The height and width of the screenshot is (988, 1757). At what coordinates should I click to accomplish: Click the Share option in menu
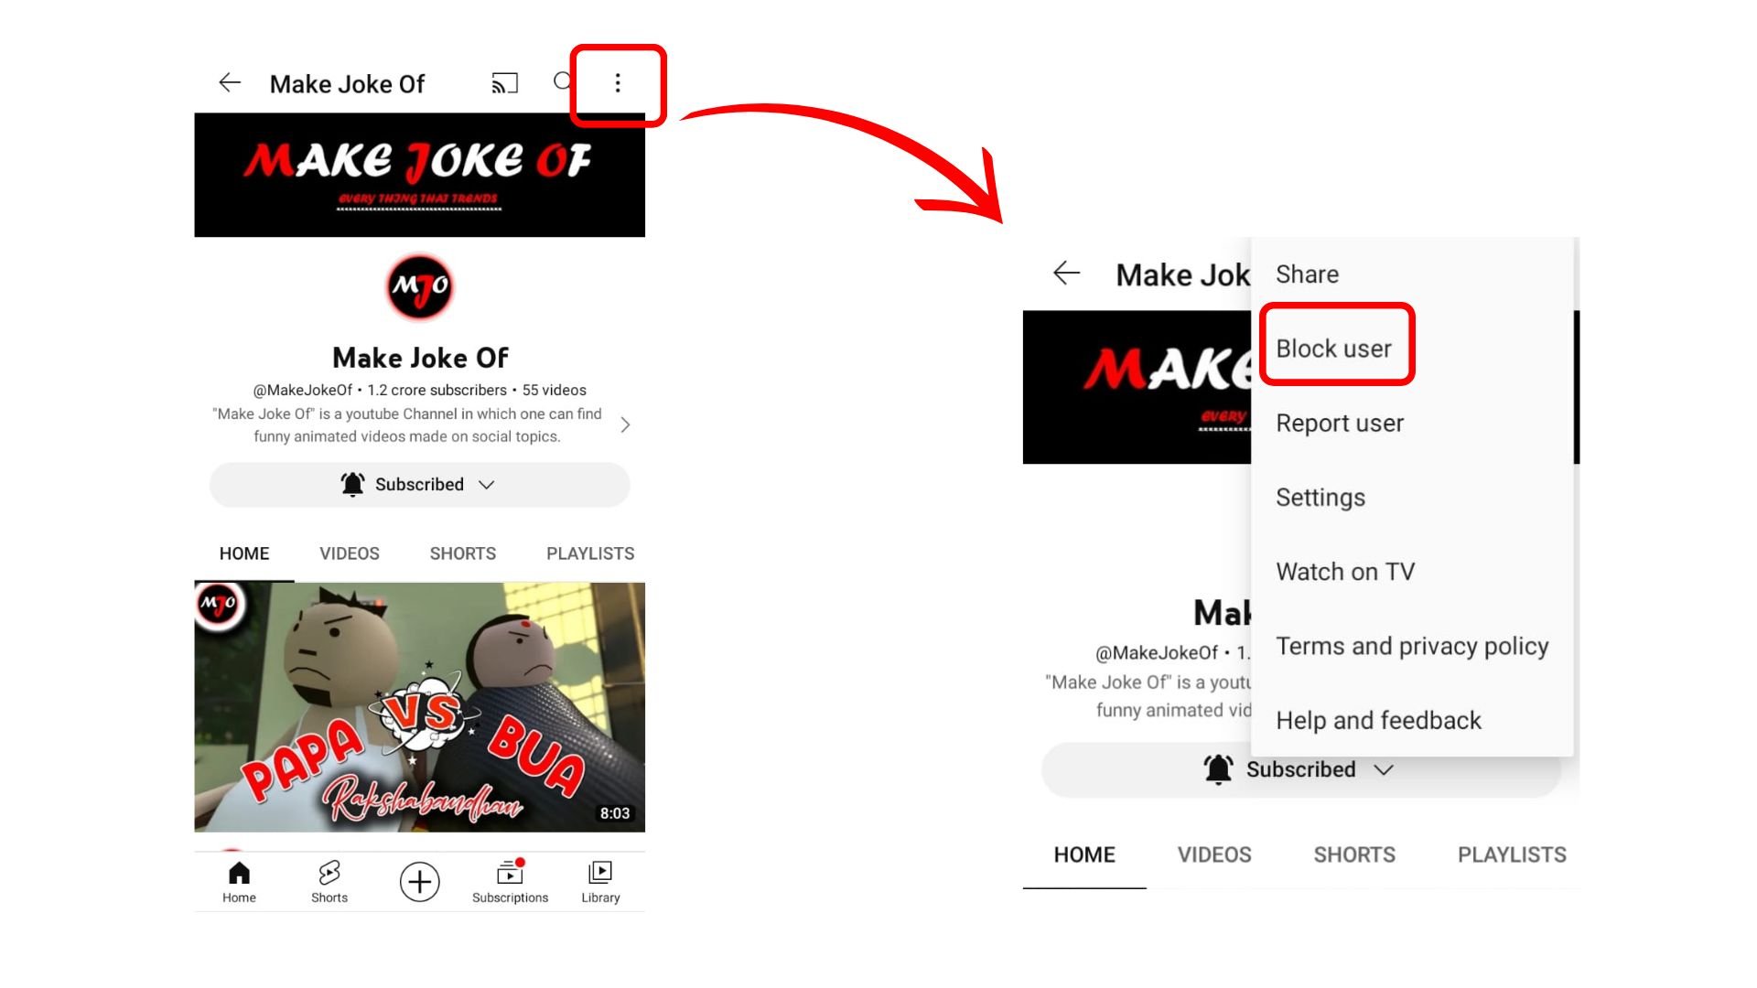[x=1307, y=274]
